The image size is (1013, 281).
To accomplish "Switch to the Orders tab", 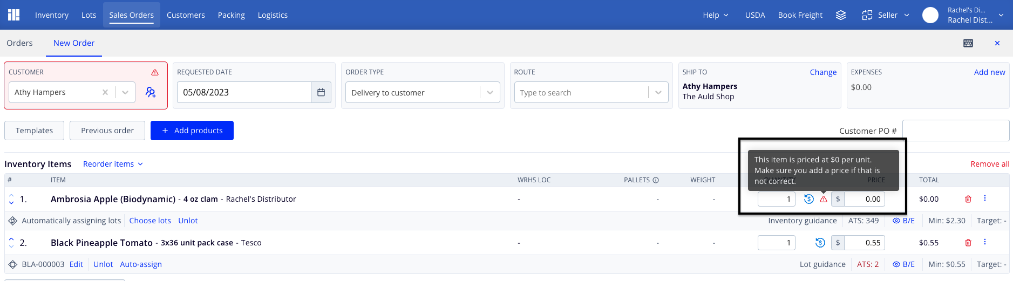I will (x=19, y=43).
